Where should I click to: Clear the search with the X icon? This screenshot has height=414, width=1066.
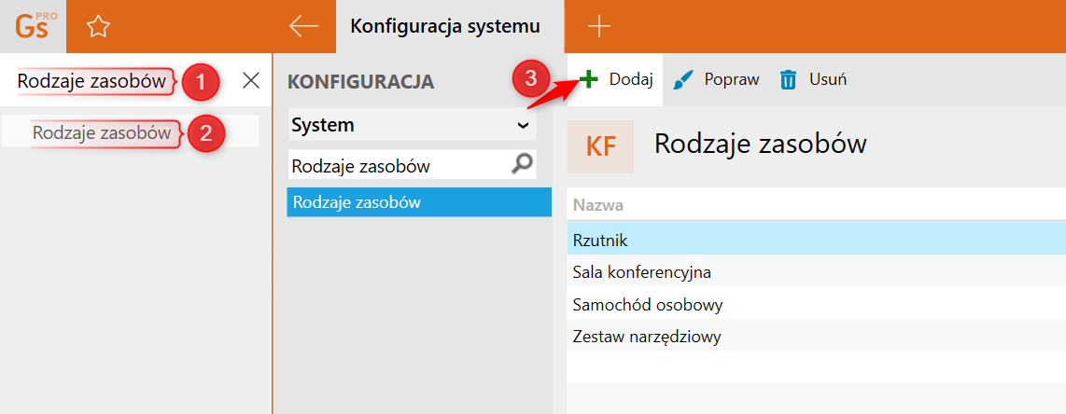(x=251, y=81)
